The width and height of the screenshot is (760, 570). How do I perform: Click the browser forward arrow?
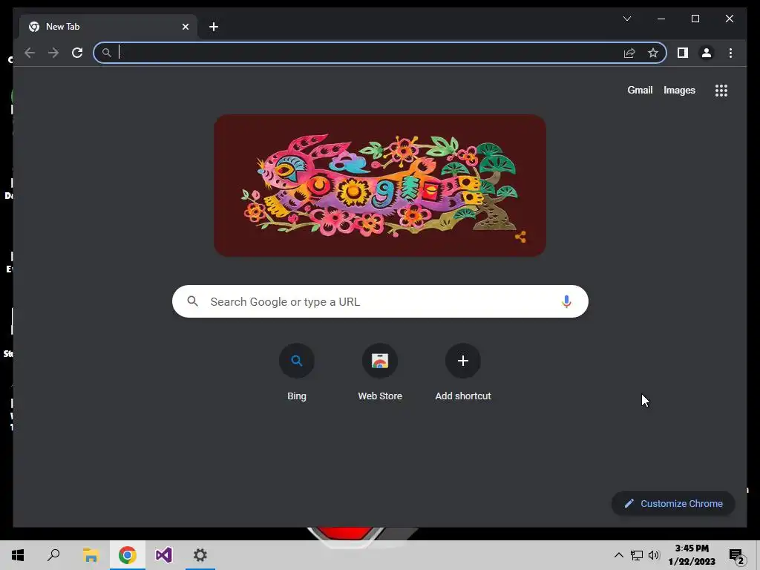[53, 53]
